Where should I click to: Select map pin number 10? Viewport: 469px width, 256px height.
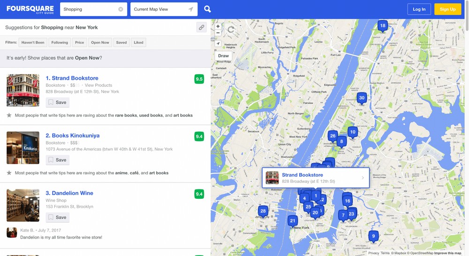353,133
